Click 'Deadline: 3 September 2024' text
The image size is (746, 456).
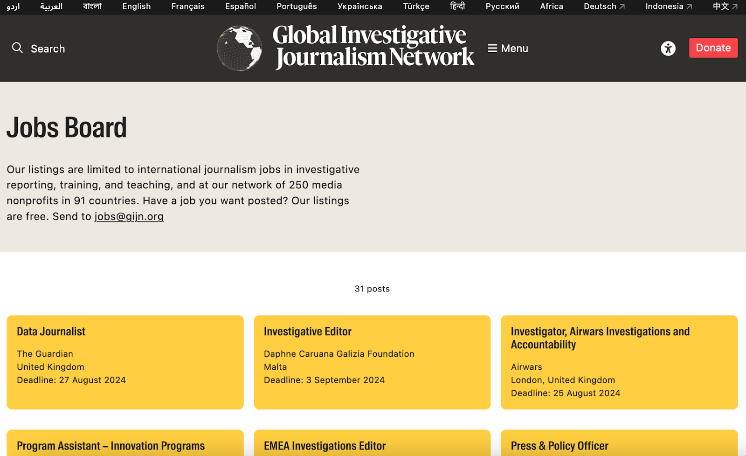pyautogui.click(x=325, y=380)
